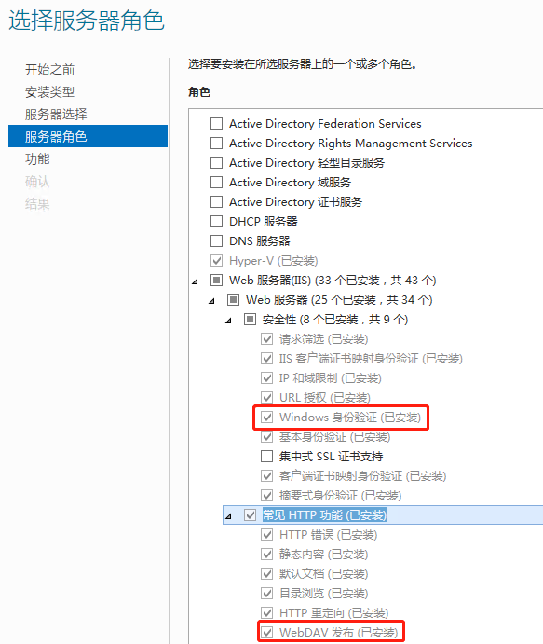The width and height of the screenshot is (543, 644).
Task: Toggle 客户端证书映射身份验证 (已安装) checkbox
Action: [266, 476]
